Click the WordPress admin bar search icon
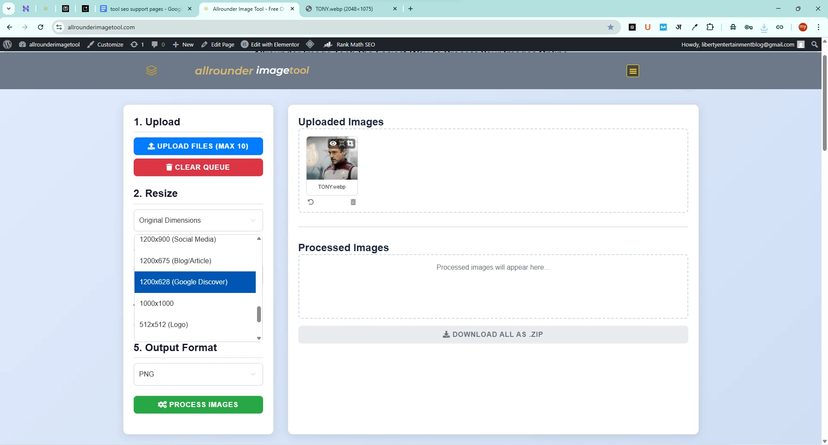Viewport: 828px width, 445px height. (x=814, y=44)
